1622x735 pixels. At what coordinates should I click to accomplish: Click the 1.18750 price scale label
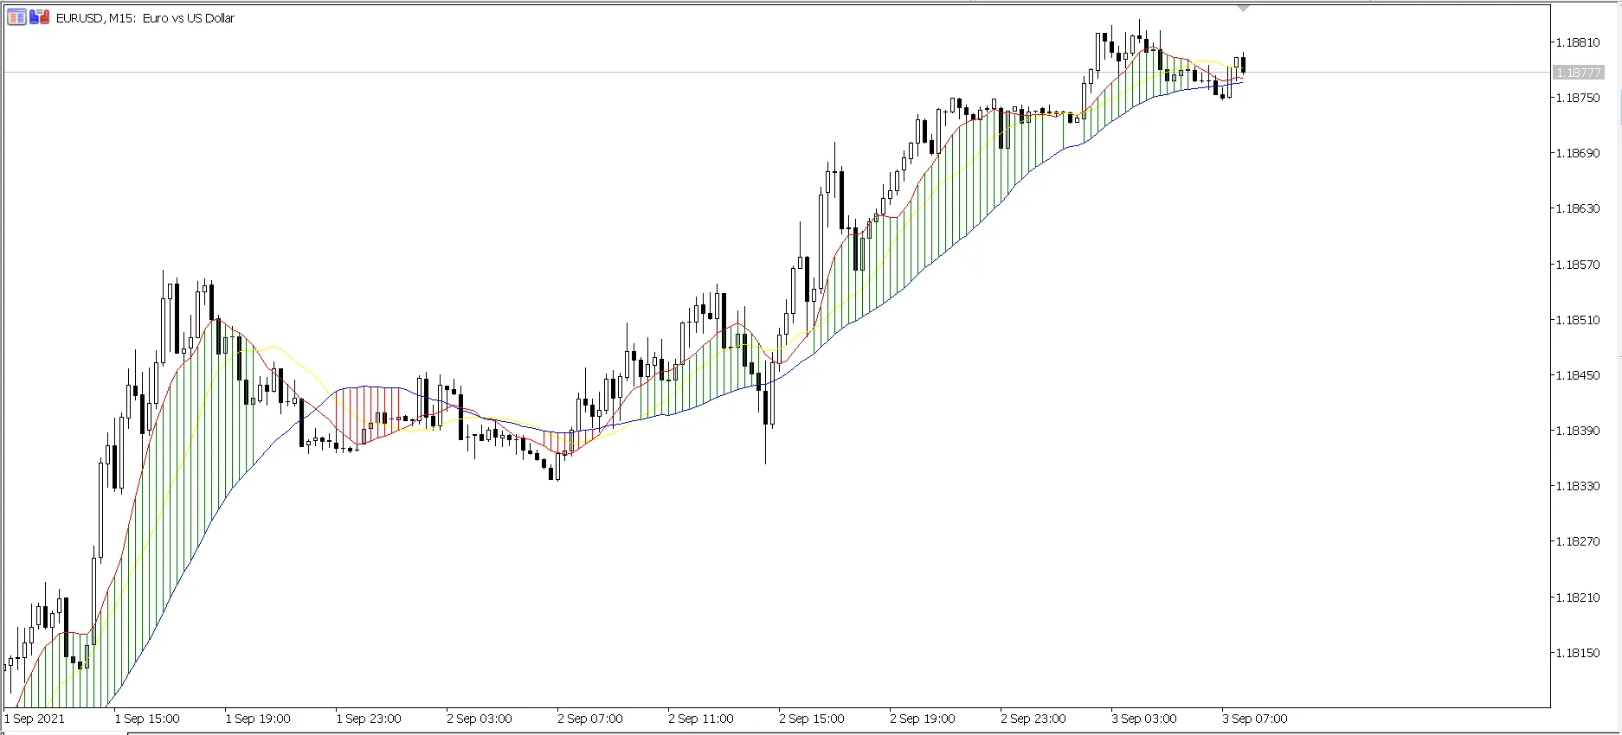1577,98
